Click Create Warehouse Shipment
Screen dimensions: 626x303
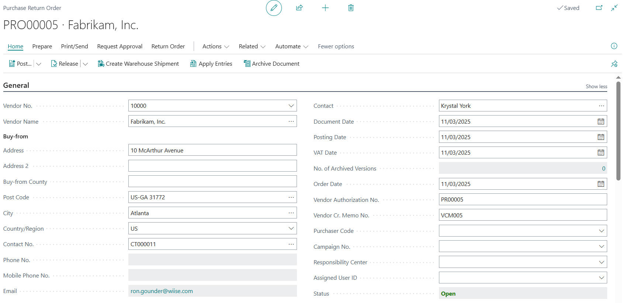click(138, 64)
